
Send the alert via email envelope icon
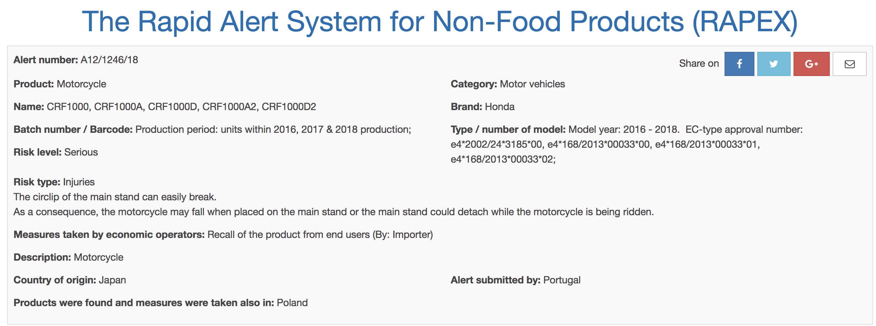(x=849, y=64)
